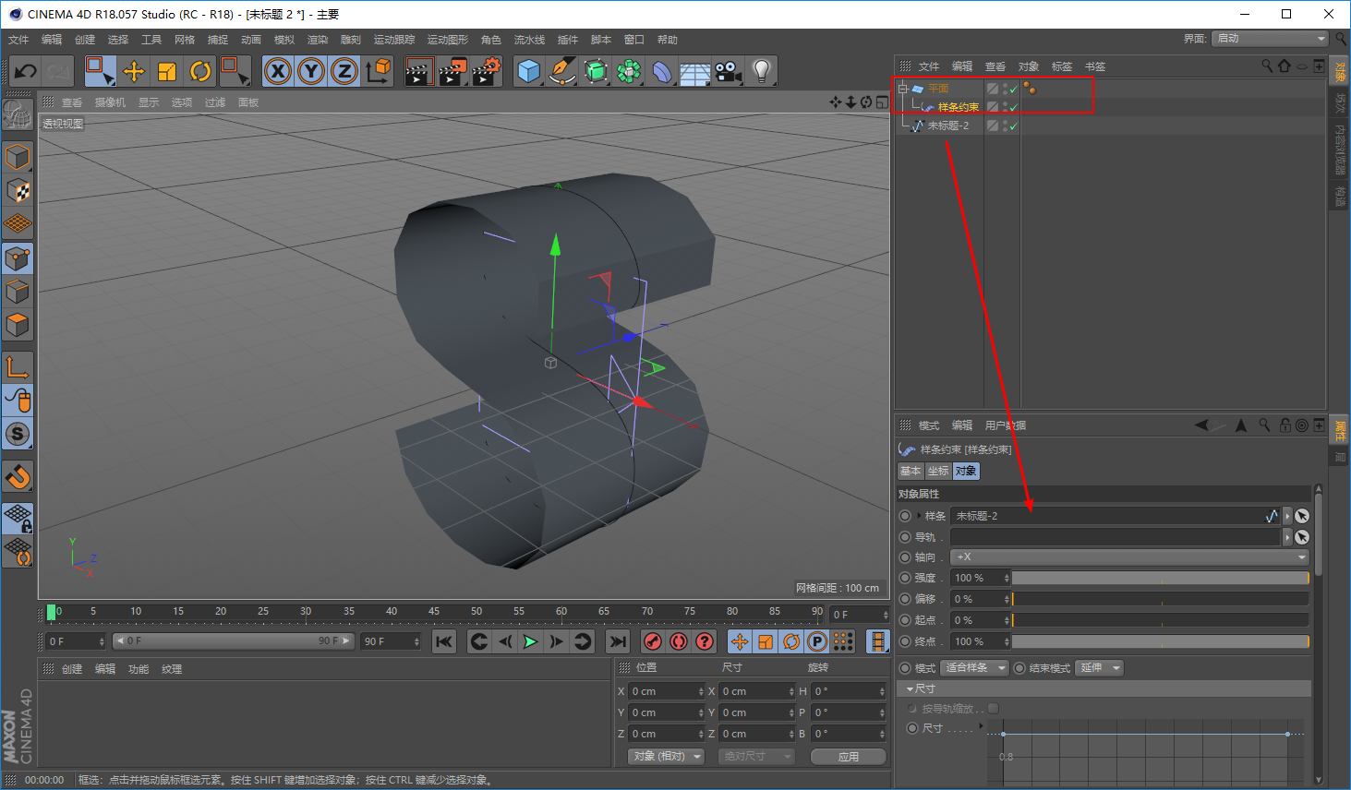The height and width of the screenshot is (790, 1351).
Task: Toggle 按导轨缩放 checkbox
Action: pyautogui.click(x=994, y=709)
